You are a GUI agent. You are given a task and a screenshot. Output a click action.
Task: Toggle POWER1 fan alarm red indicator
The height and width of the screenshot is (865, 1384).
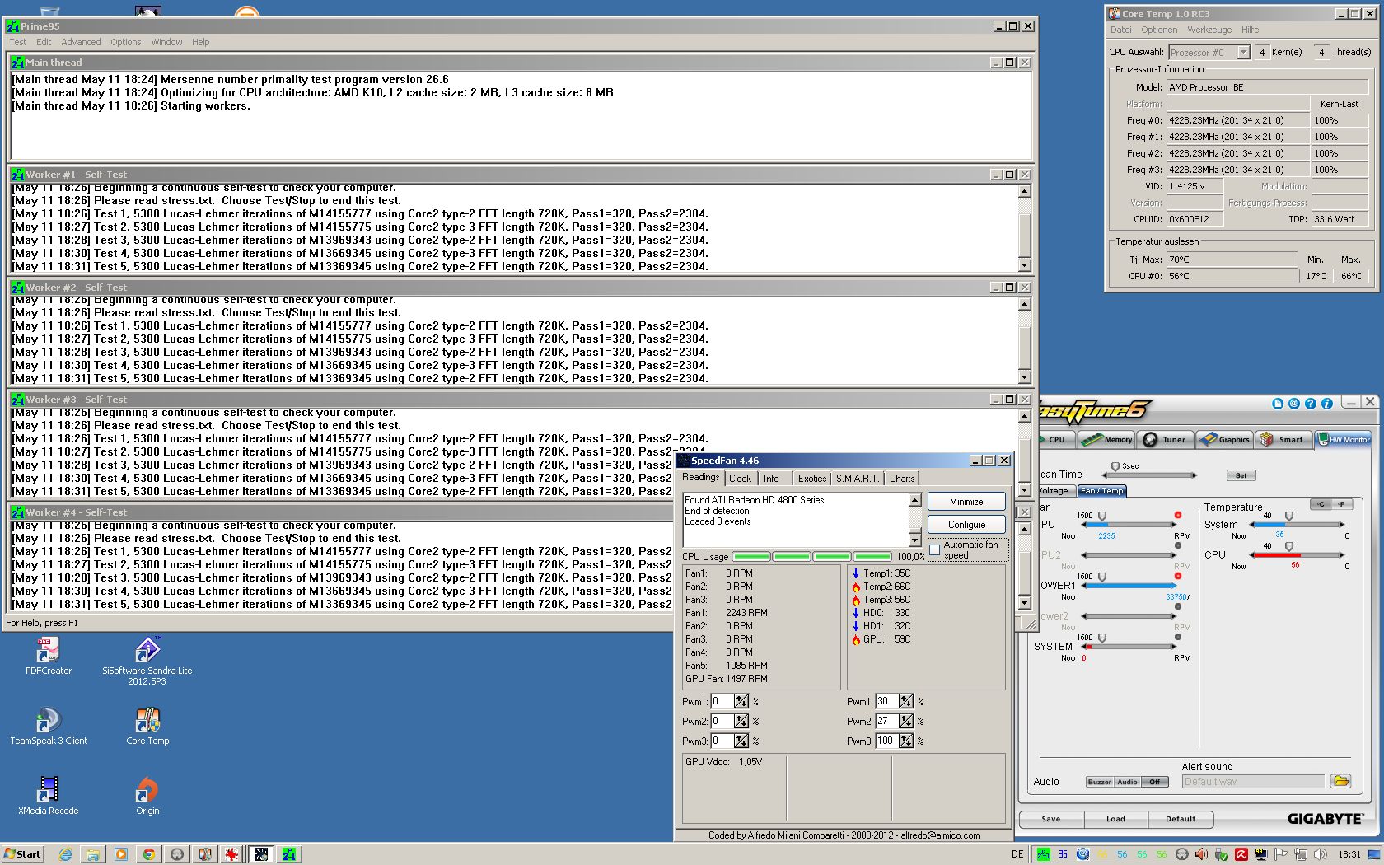[x=1178, y=576]
